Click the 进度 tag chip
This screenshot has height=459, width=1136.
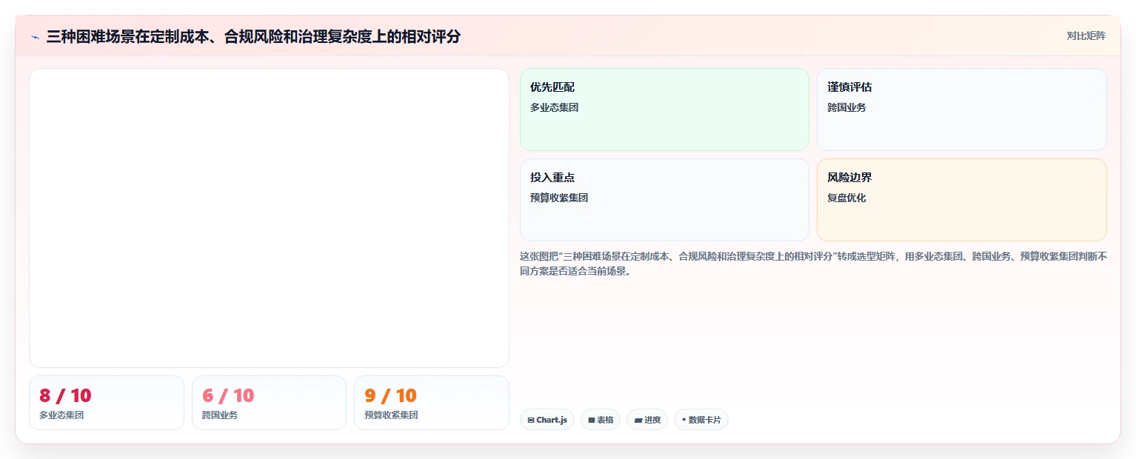pyautogui.click(x=647, y=420)
